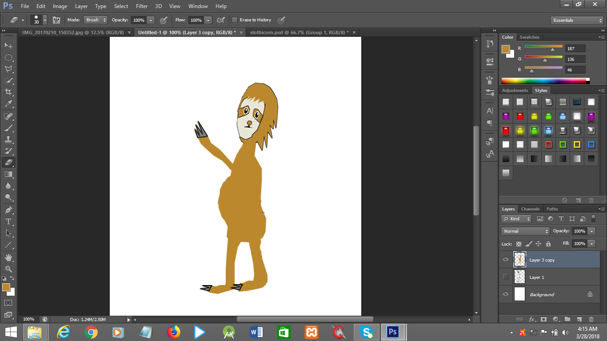Select the Clone Stamp tool
607x341 pixels.
coord(8,139)
